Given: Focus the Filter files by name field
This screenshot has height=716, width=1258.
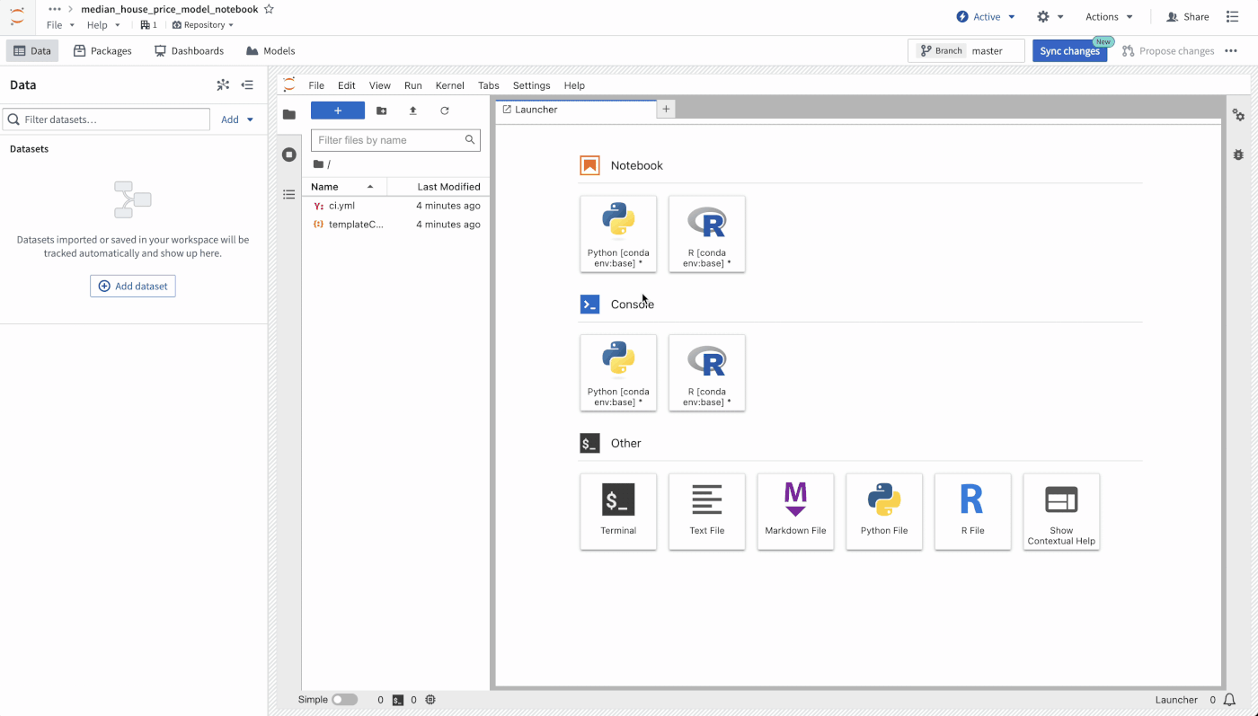Looking at the screenshot, I should point(395,140).
